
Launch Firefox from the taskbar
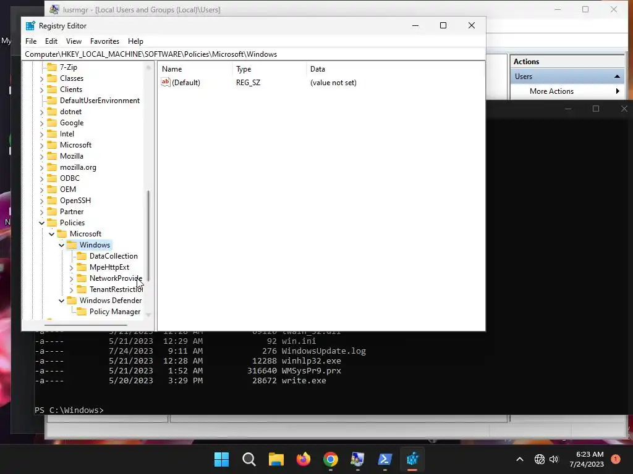coord(303,459)
